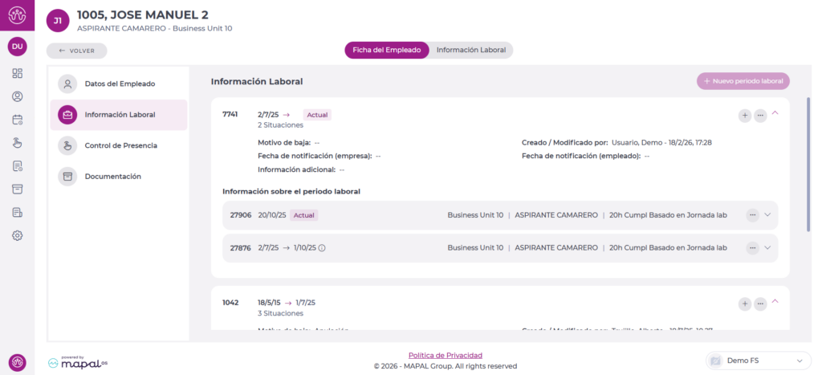Switch to Ficha del Empleado tab
This screenshot has height=375, width=822.
point(387,50)
